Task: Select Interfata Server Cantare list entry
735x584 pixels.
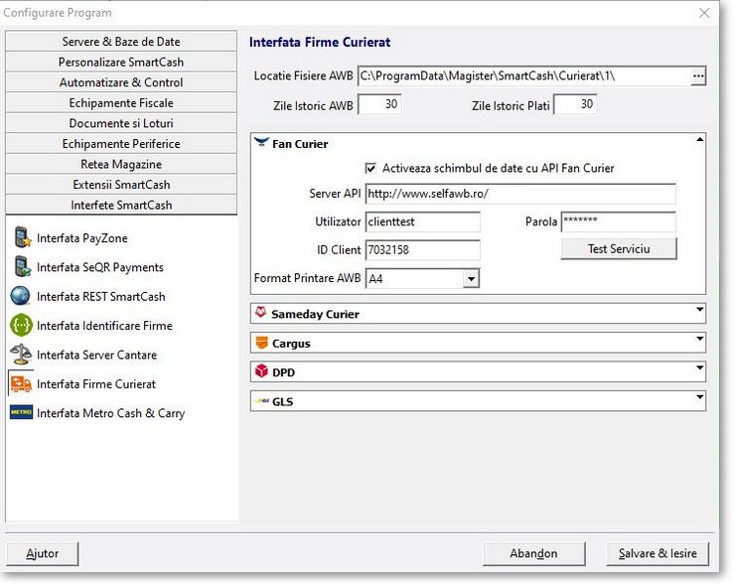Action: [96, 355]
